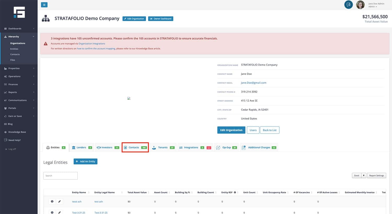
Task: Open the chat support icon in header
Action: (x=348, y=5)
